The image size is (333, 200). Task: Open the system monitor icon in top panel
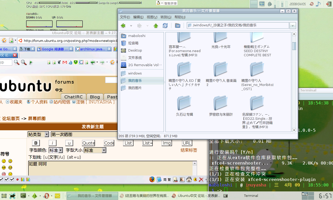pos(262,4)
